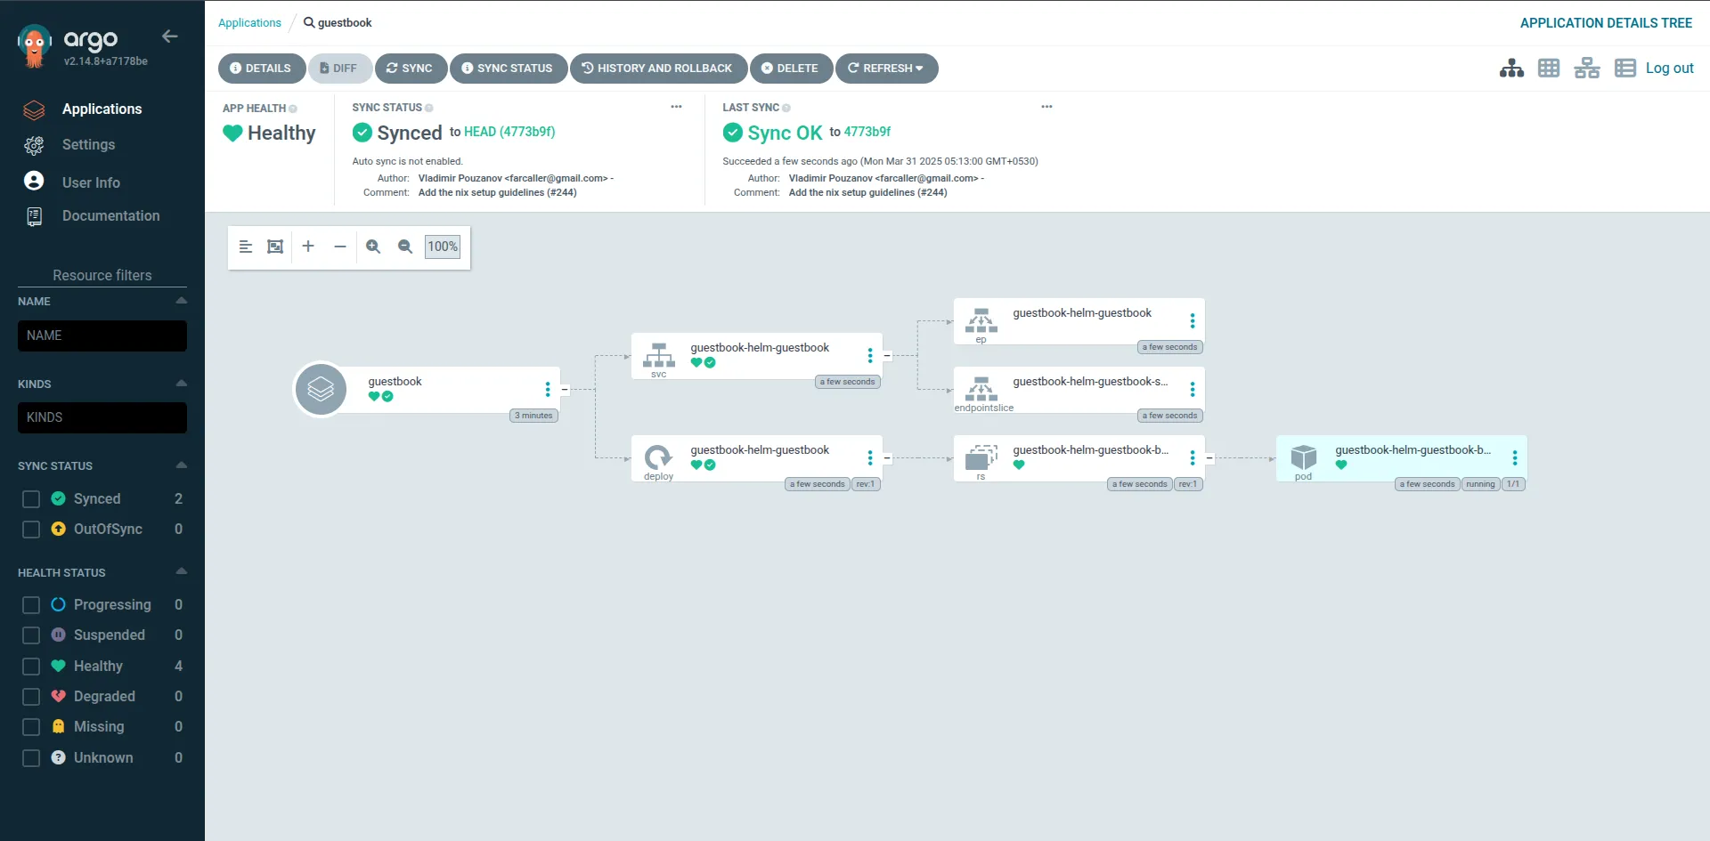Collapse the KINDS filter section
Screen dimensions: 1710x841
click(x=182, y=384)
